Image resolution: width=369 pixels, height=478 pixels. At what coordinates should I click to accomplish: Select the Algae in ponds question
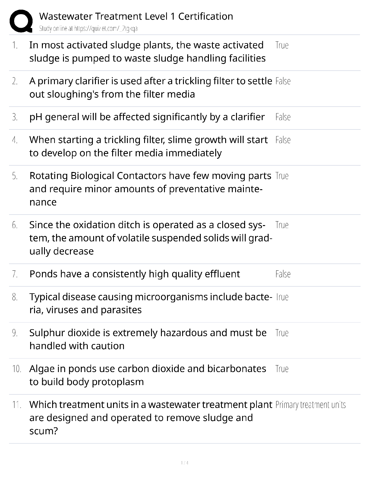[148, 375]
